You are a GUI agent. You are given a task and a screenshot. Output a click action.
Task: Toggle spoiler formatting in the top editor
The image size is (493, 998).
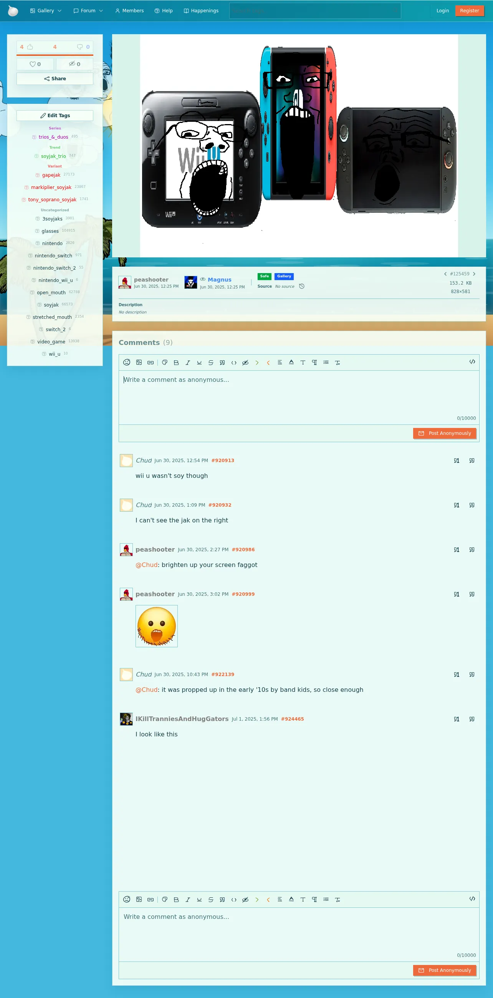(245, 362)
